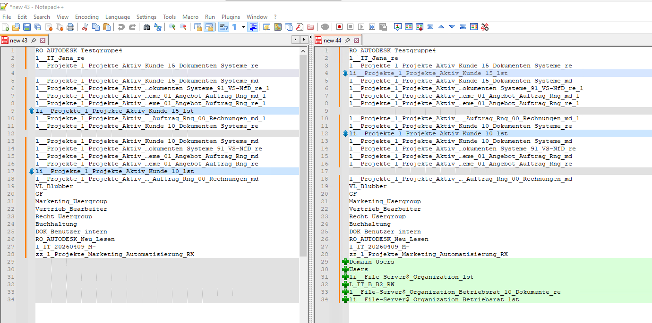Screen dimensions: 652x323
Task: Pin the new 43 tab
Action: [34, 41]
